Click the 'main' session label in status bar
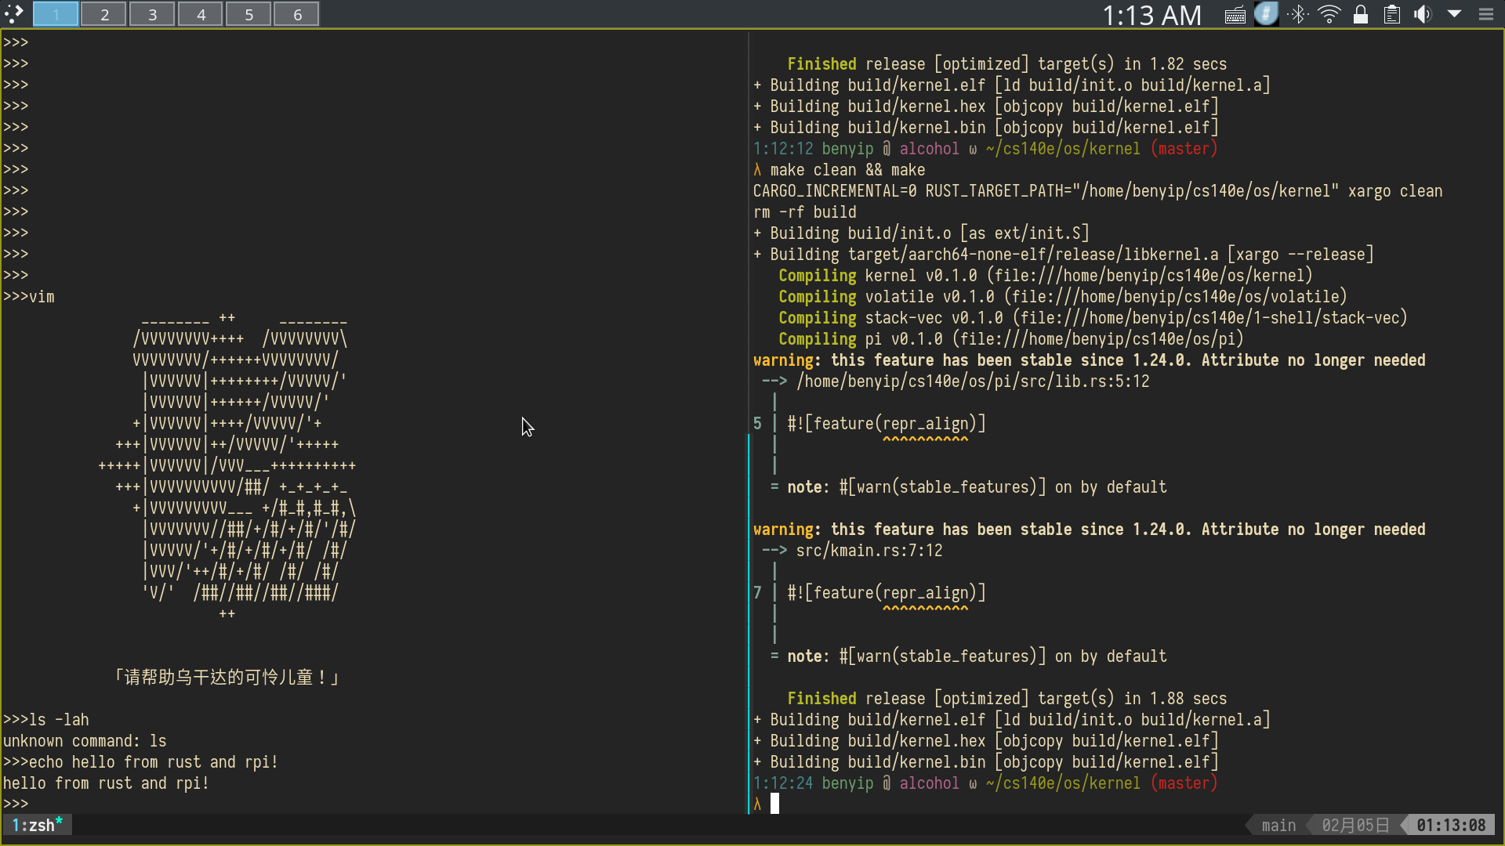The image size is (1505, 846). tap(1278, 825)
